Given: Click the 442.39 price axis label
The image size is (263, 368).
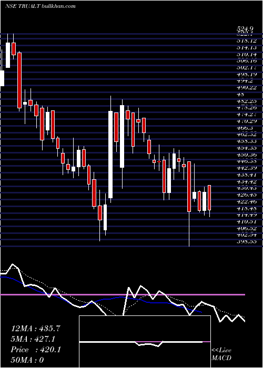Looking at the screenshot, I should tap(247, 168).
